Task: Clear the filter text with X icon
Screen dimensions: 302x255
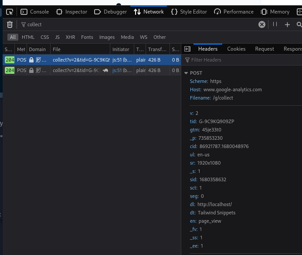Action: tap(262, 25)
